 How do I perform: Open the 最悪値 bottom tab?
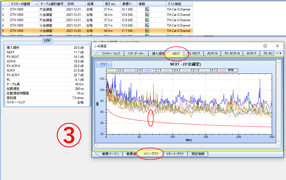(131, 154)
